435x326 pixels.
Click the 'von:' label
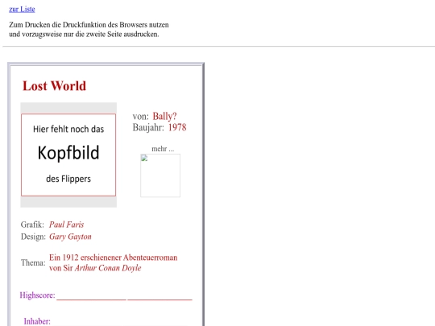(141, 117)
